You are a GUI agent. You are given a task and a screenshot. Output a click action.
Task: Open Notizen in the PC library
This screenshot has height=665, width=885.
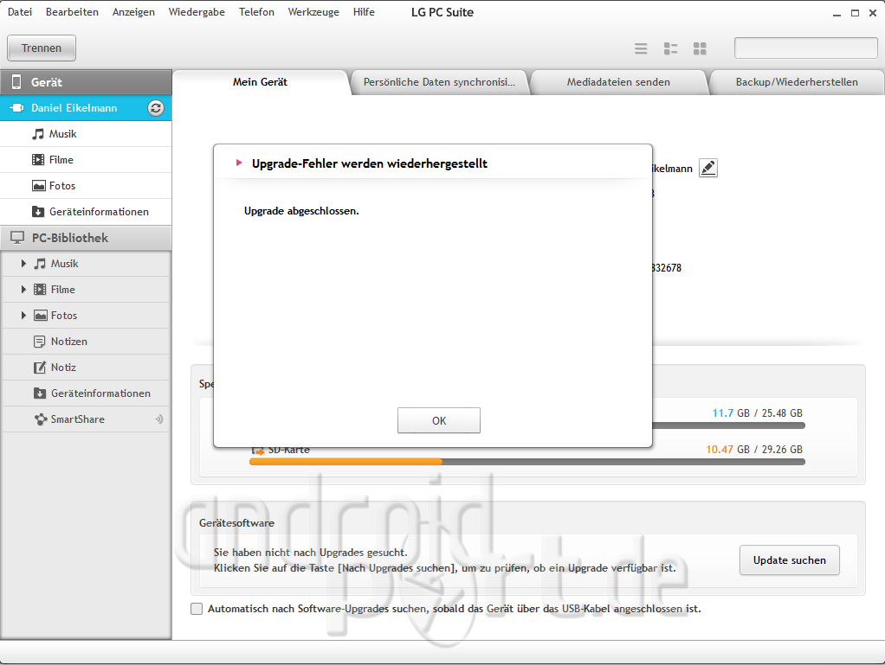[x=68, y=342]
